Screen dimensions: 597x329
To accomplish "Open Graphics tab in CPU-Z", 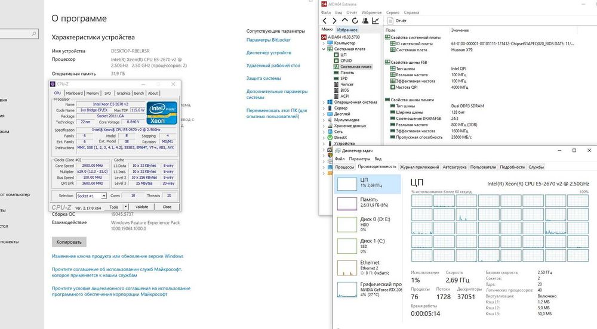I will [x=124, y=93].
